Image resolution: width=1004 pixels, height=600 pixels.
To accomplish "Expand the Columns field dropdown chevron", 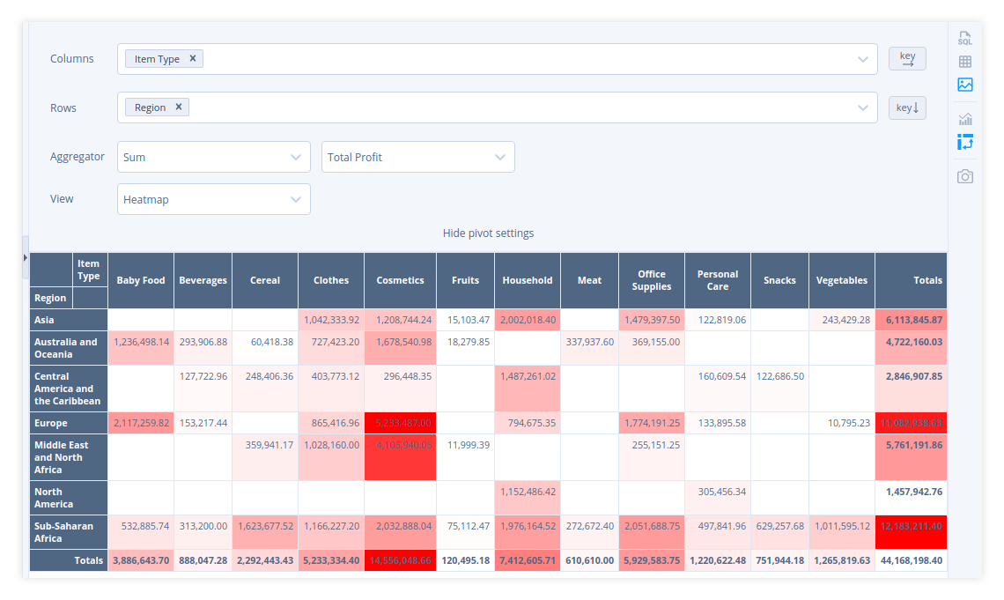I will coord(864,58).
